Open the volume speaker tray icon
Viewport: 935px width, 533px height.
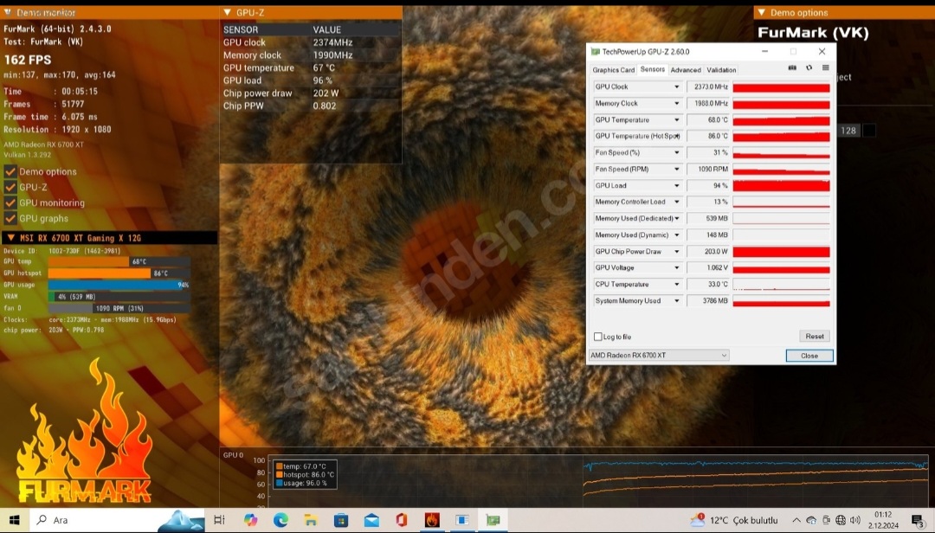point(855,520)
